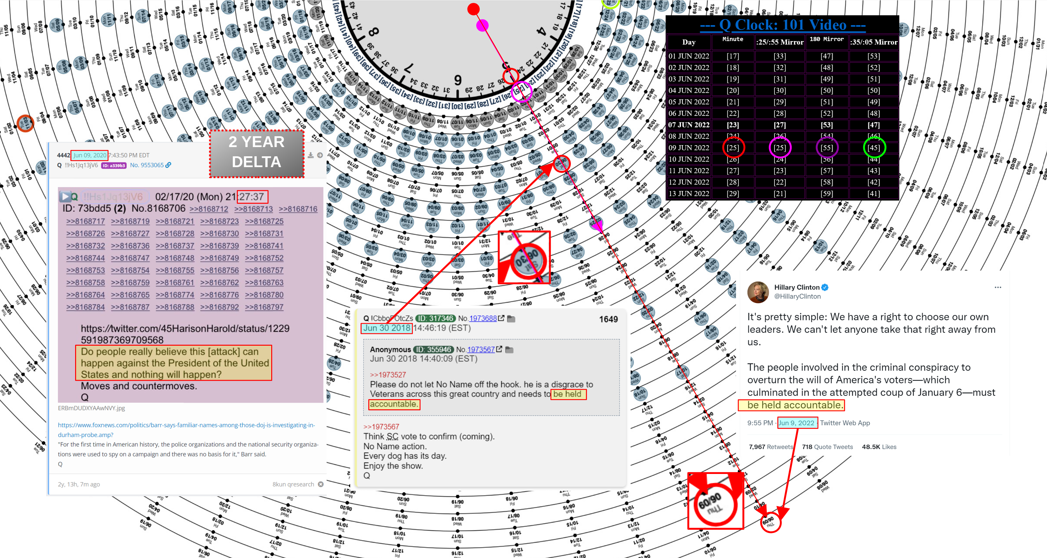Viewport: 1047px width, 558px height.
Task: Click the folder icon next to No.1973688
Action: click(511, 319)
